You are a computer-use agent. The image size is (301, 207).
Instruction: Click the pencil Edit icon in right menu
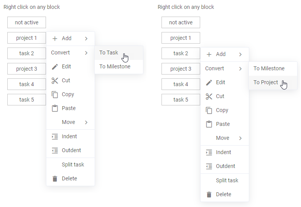pos(209,82)
